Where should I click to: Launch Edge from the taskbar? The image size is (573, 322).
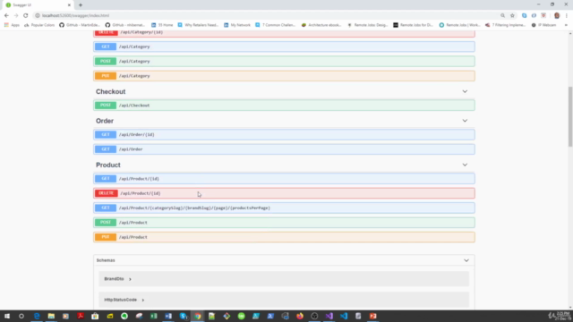pos(37,316)
